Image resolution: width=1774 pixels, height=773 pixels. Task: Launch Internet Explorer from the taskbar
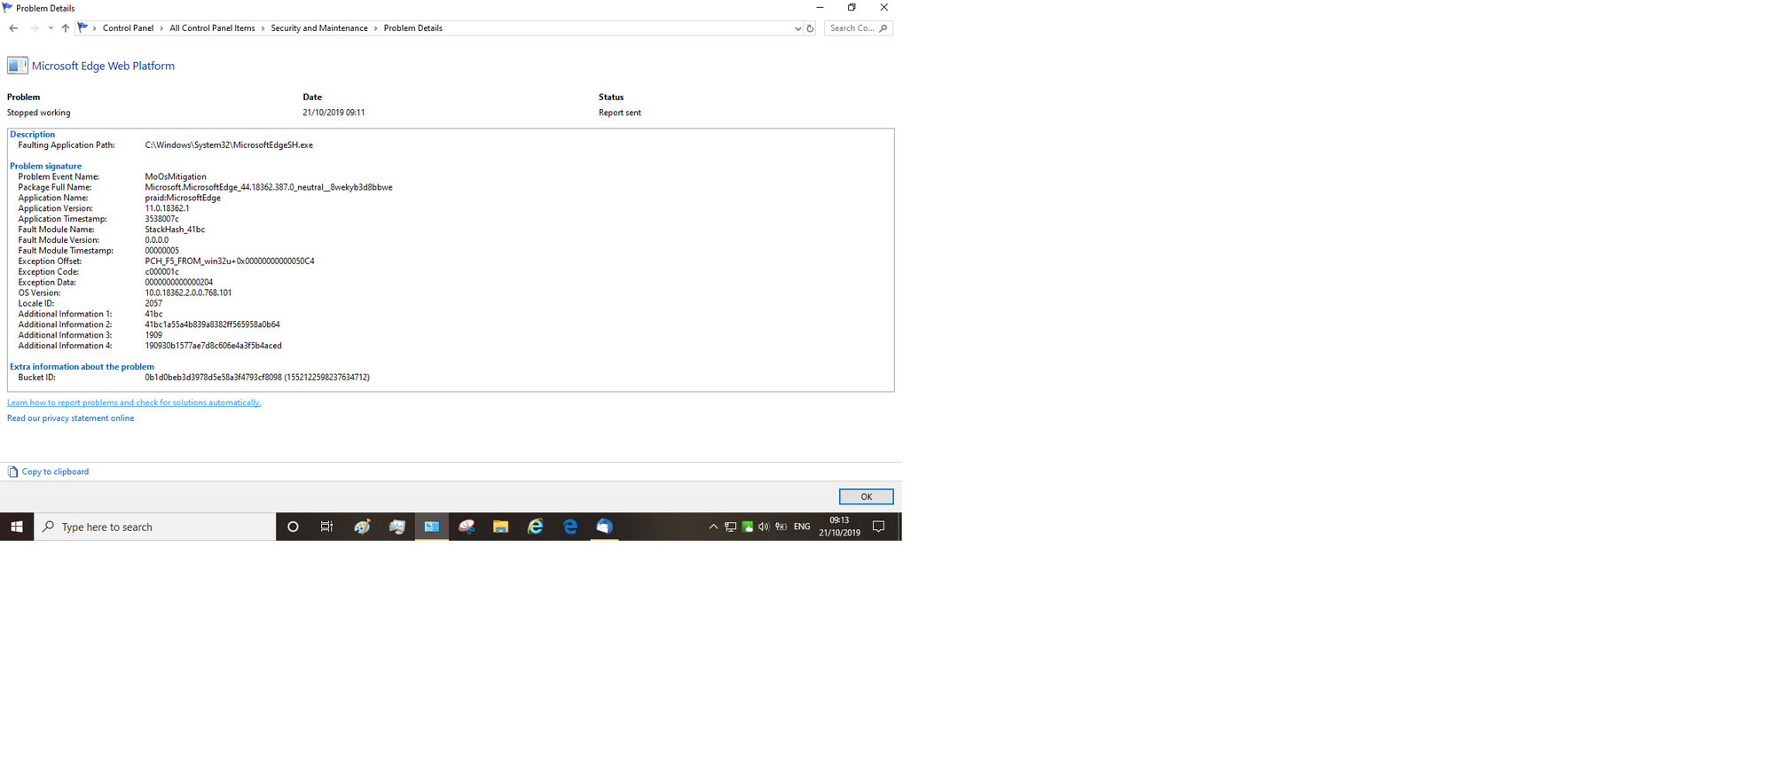[536, 527]
